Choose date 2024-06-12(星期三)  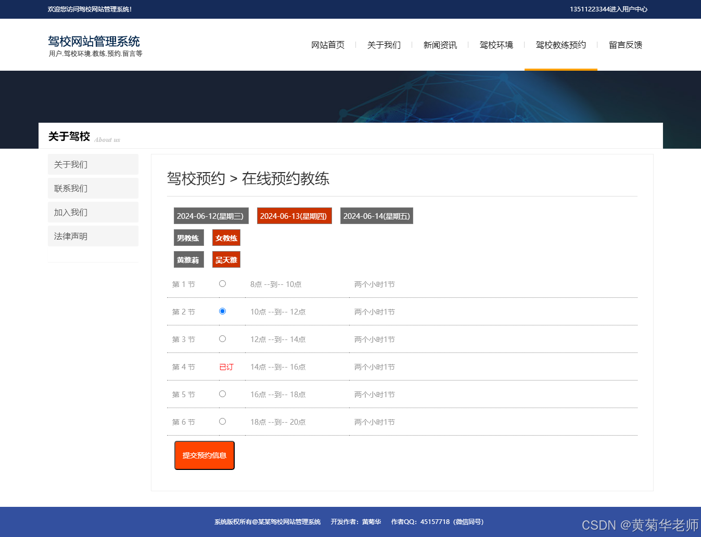click(x=211, y=216)
